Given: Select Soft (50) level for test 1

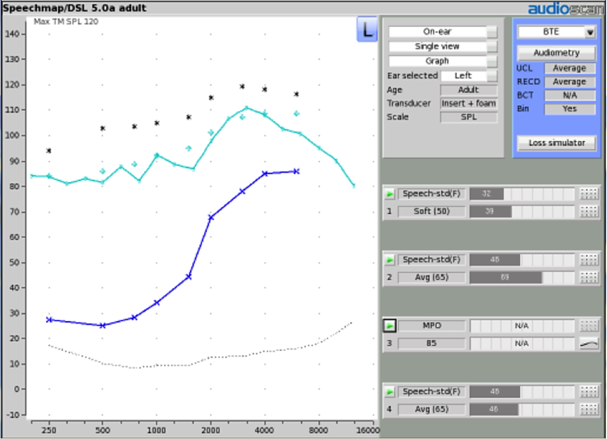Looking at the screenshot, I should pyautogui.click(x=431, y=211).
